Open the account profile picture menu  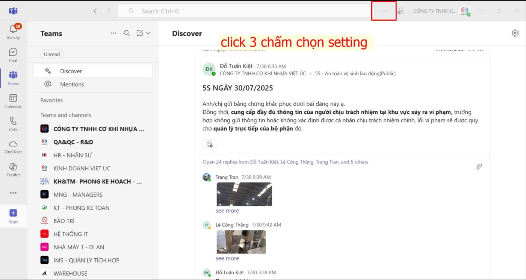click(466, 11)
